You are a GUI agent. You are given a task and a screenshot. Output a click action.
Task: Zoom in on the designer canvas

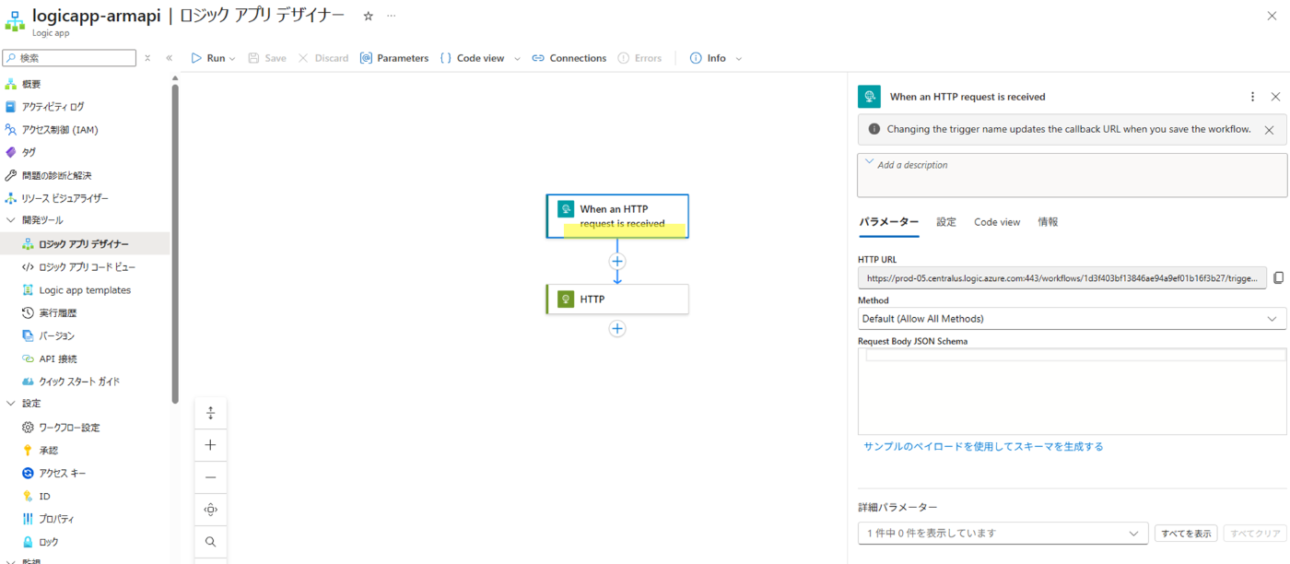point(210,445)
